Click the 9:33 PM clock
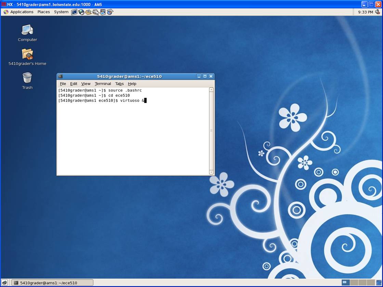This screenshot has height=287, width=383. (365, 12)
